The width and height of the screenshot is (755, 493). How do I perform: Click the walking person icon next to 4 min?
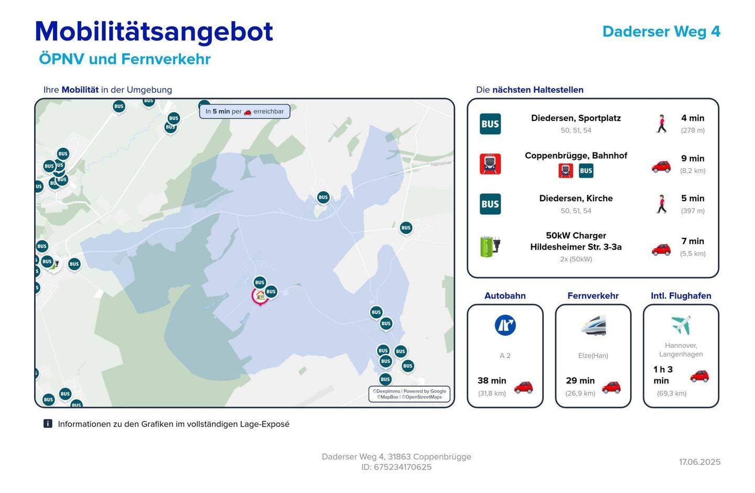(662, 124)
